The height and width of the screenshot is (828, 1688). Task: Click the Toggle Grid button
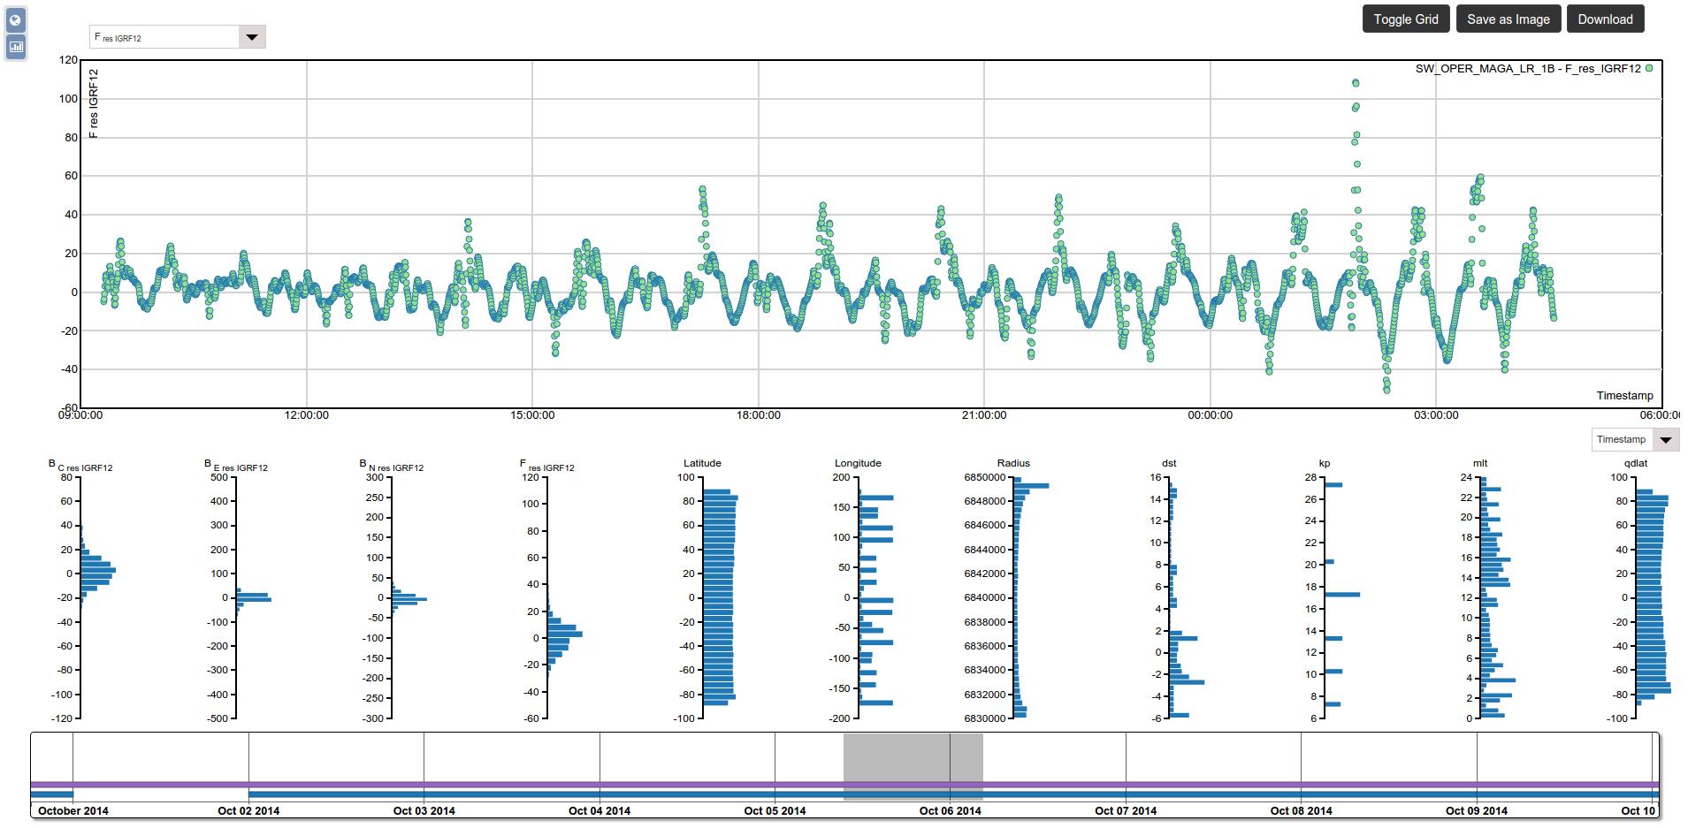1406,19
